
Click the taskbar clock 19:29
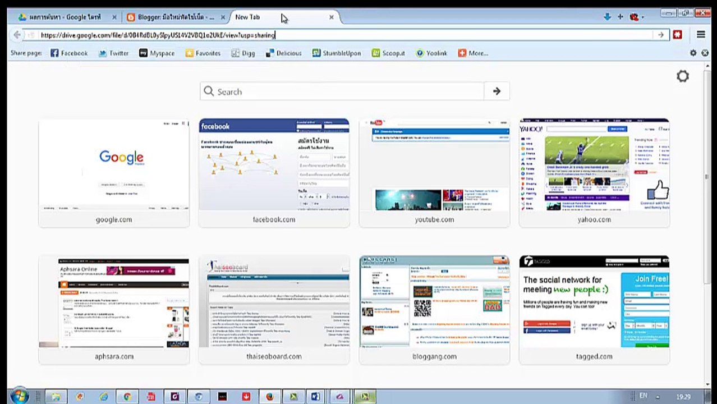pyautogui.click(x=683, y=397)
